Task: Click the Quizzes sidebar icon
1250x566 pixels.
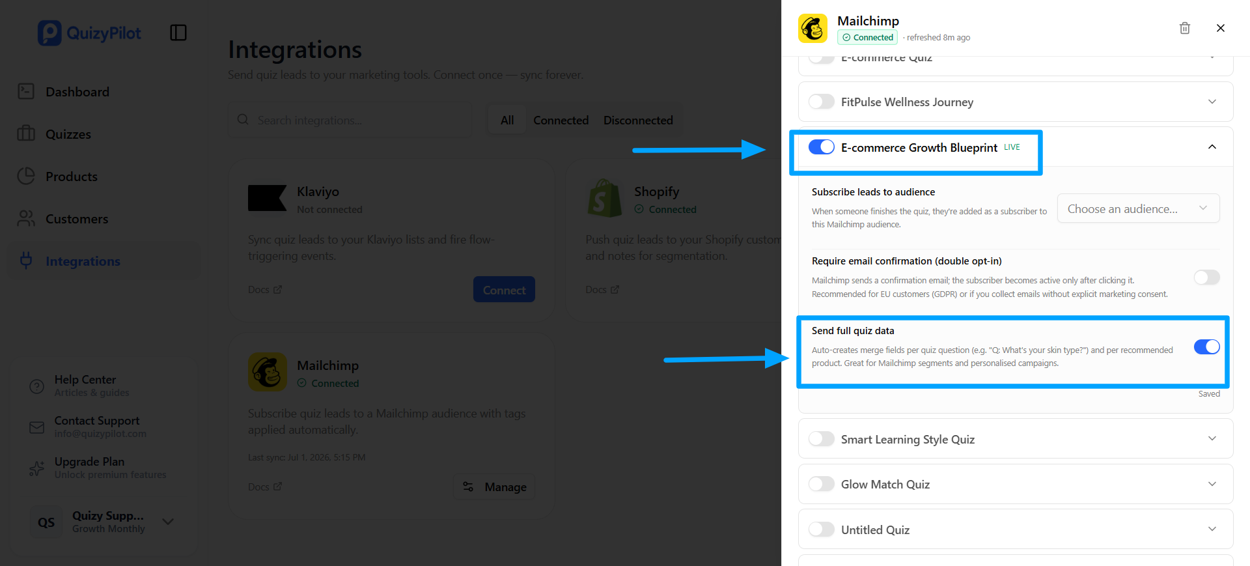Action: pos(26,134)
